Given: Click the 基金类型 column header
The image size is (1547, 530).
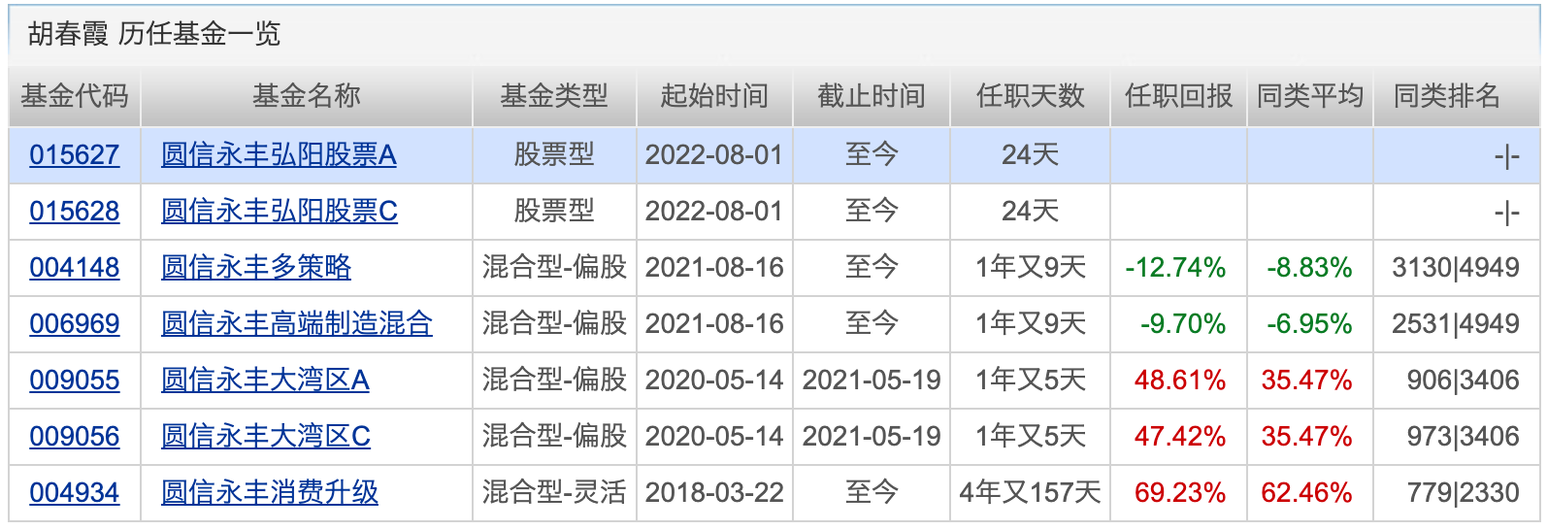Looking at the screenshot, I should (554, 96).
